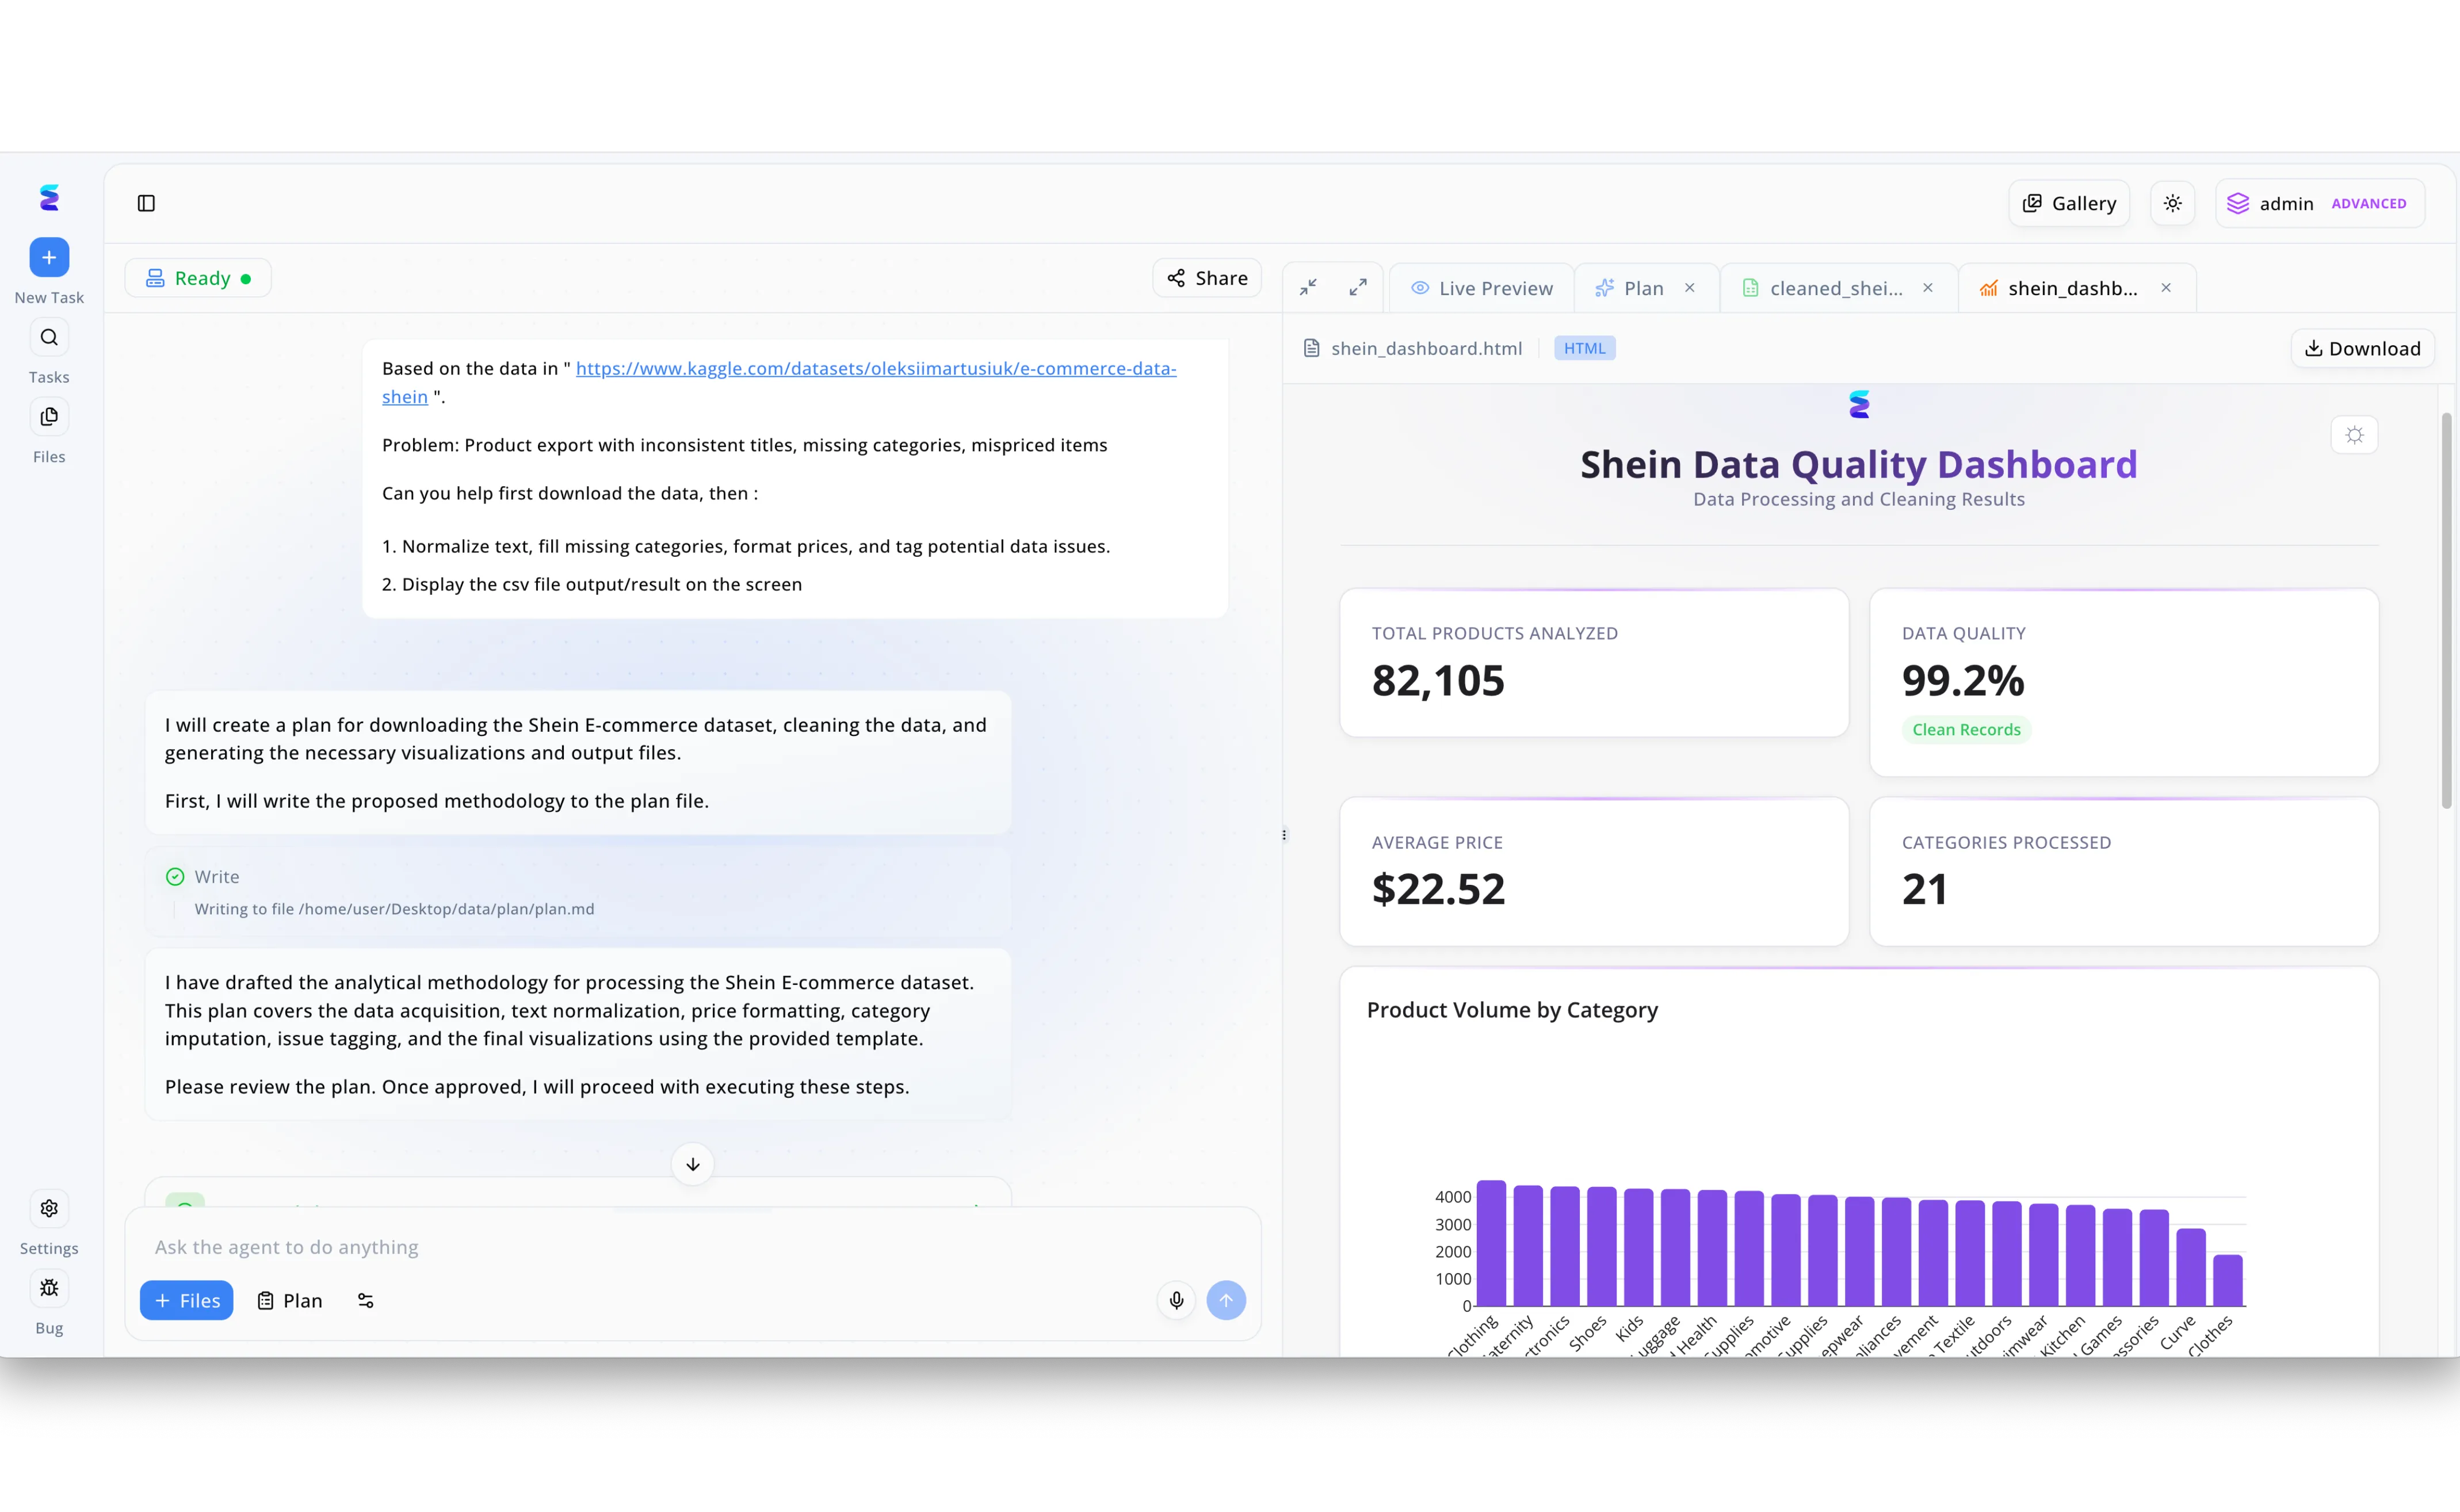Download the shein_dashboard.html file
The width and height of the screenshot is (2460, 1512).
tap(2362, 348)
